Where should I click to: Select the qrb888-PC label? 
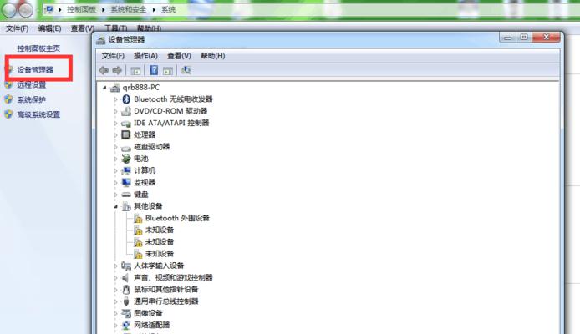pyautogui.click(x=141, y=87)
